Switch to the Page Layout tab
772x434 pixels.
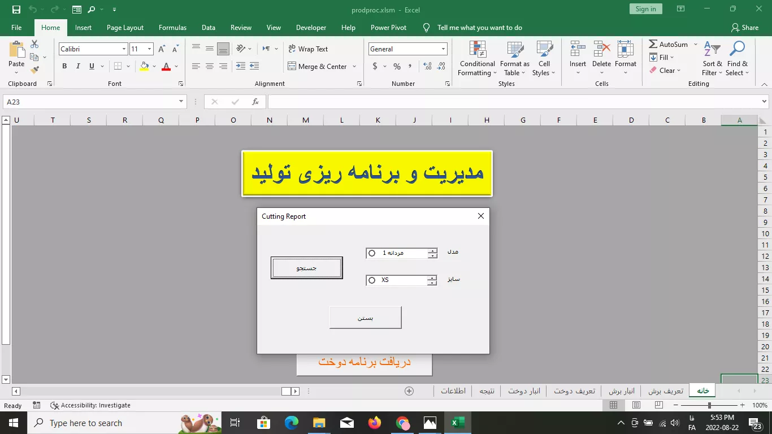(x=125, y=28)
